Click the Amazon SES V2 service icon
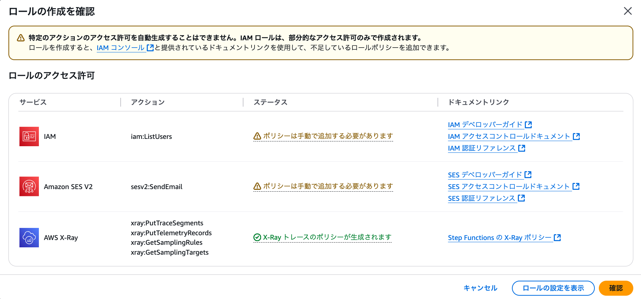Viewport: 641px width, 299px height. [x=29, y=187]
